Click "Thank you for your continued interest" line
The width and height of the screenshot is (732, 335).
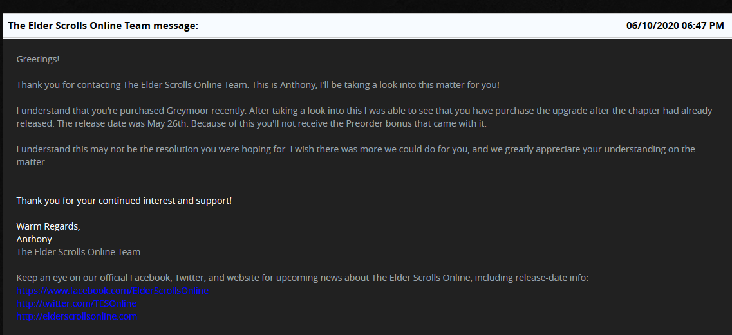(124, 201)
